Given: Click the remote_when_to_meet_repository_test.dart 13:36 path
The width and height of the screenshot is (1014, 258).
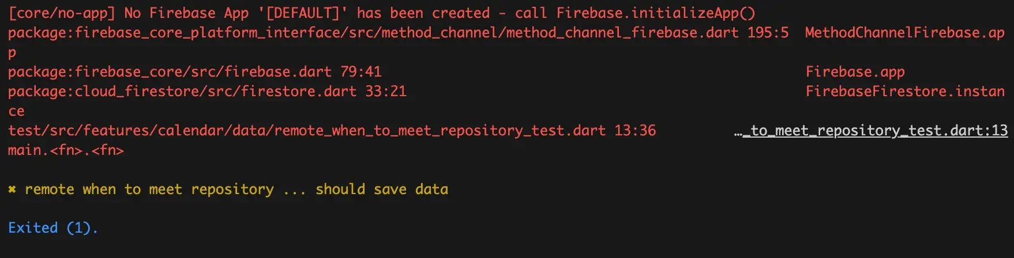Looking at the screenshot, I should [332, 131].
